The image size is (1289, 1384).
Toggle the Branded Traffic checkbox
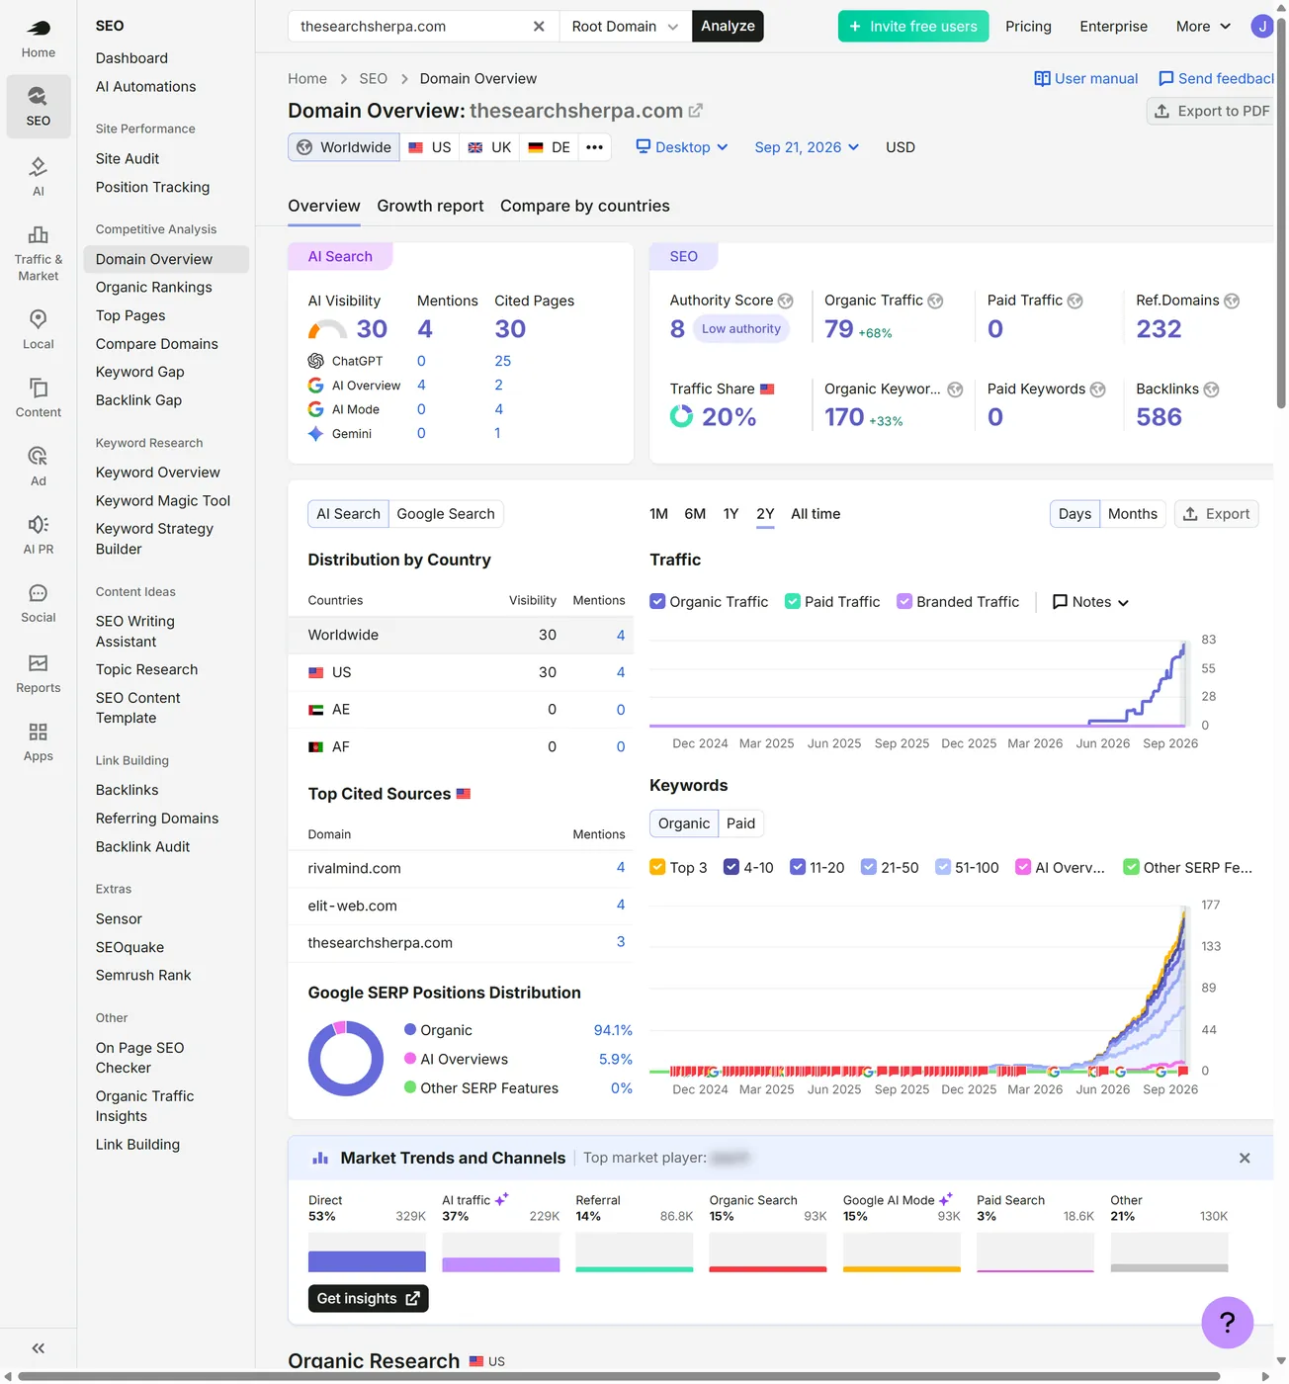[904, 601]
